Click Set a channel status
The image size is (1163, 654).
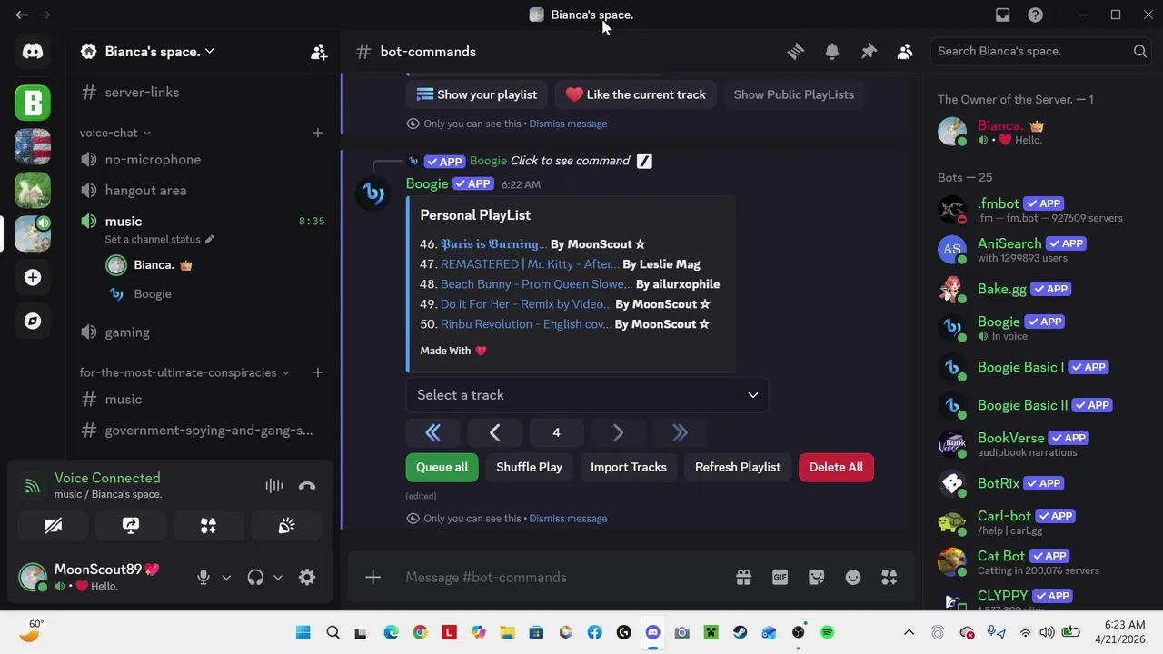click(159, 240)
